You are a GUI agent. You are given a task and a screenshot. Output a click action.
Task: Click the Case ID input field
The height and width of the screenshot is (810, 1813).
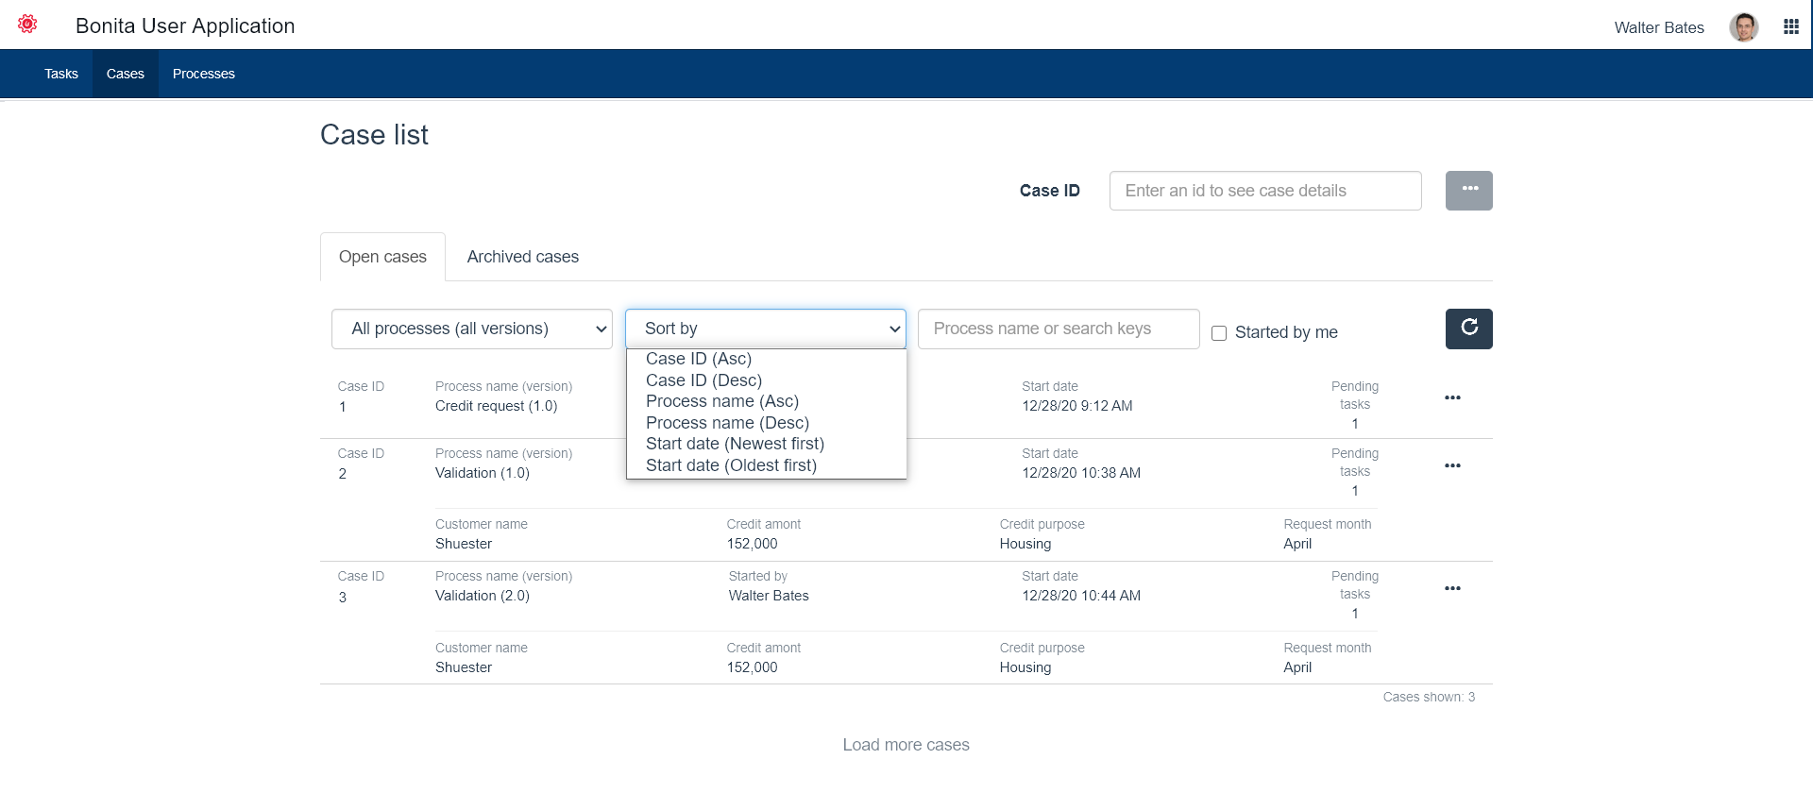pos(1264,191)
